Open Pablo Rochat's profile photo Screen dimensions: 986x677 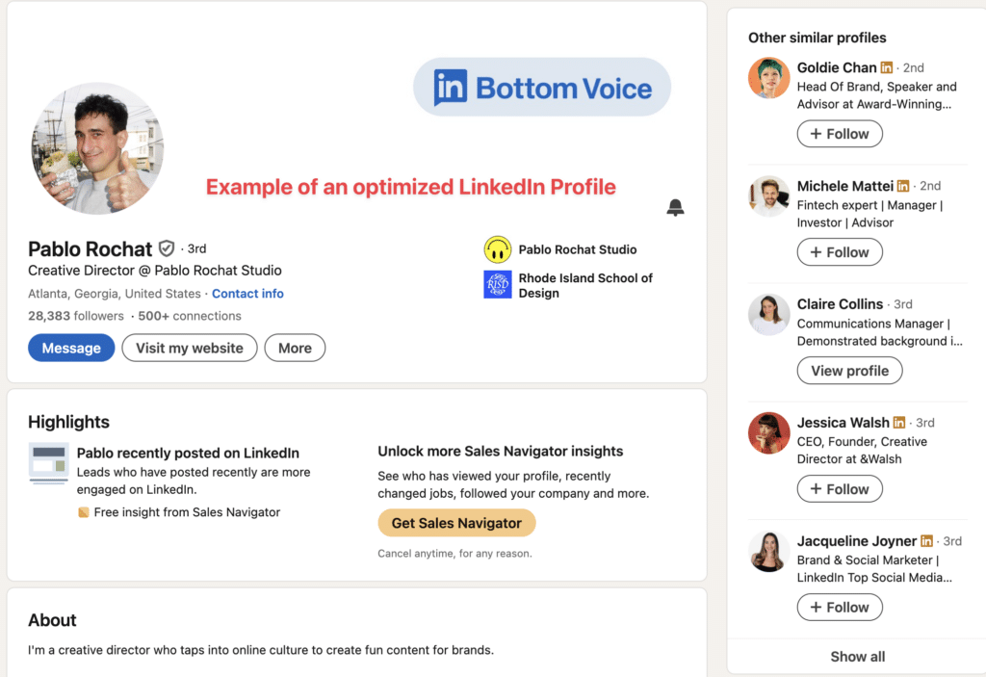[x=97, y=148]
